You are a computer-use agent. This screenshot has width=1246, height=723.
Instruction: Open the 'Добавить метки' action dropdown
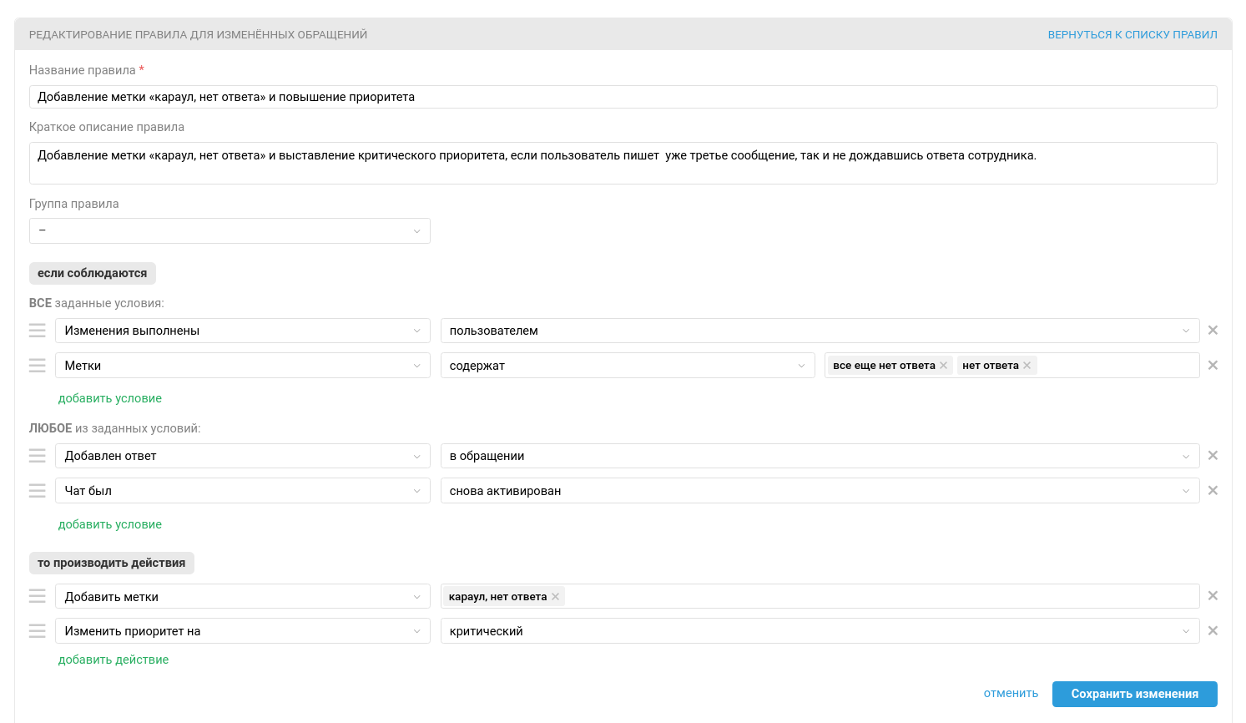tap(243, 596)
